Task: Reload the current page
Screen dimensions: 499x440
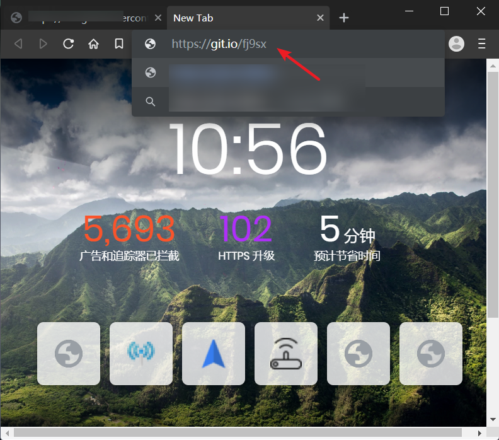Action: click(69, 43)
